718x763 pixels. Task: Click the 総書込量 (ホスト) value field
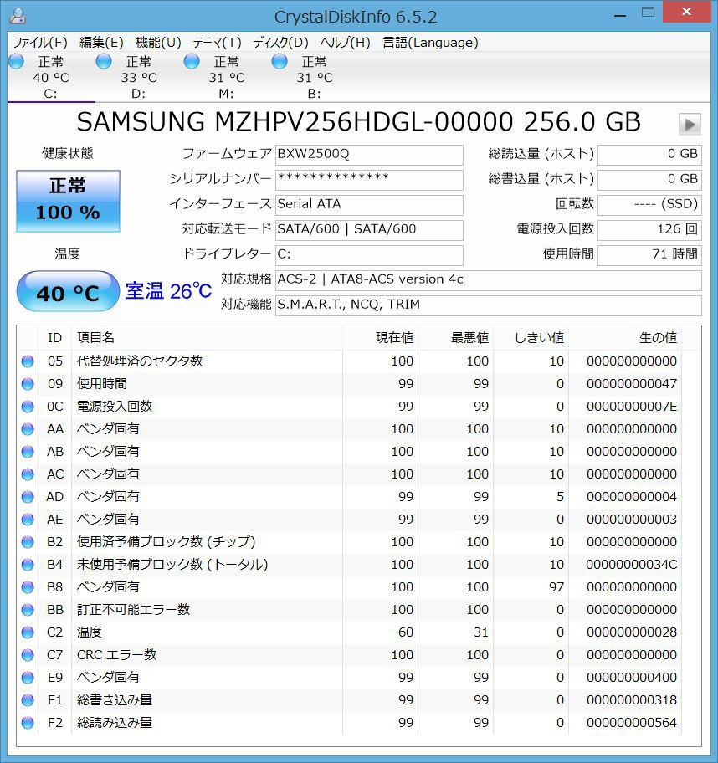tap(649, 180)
